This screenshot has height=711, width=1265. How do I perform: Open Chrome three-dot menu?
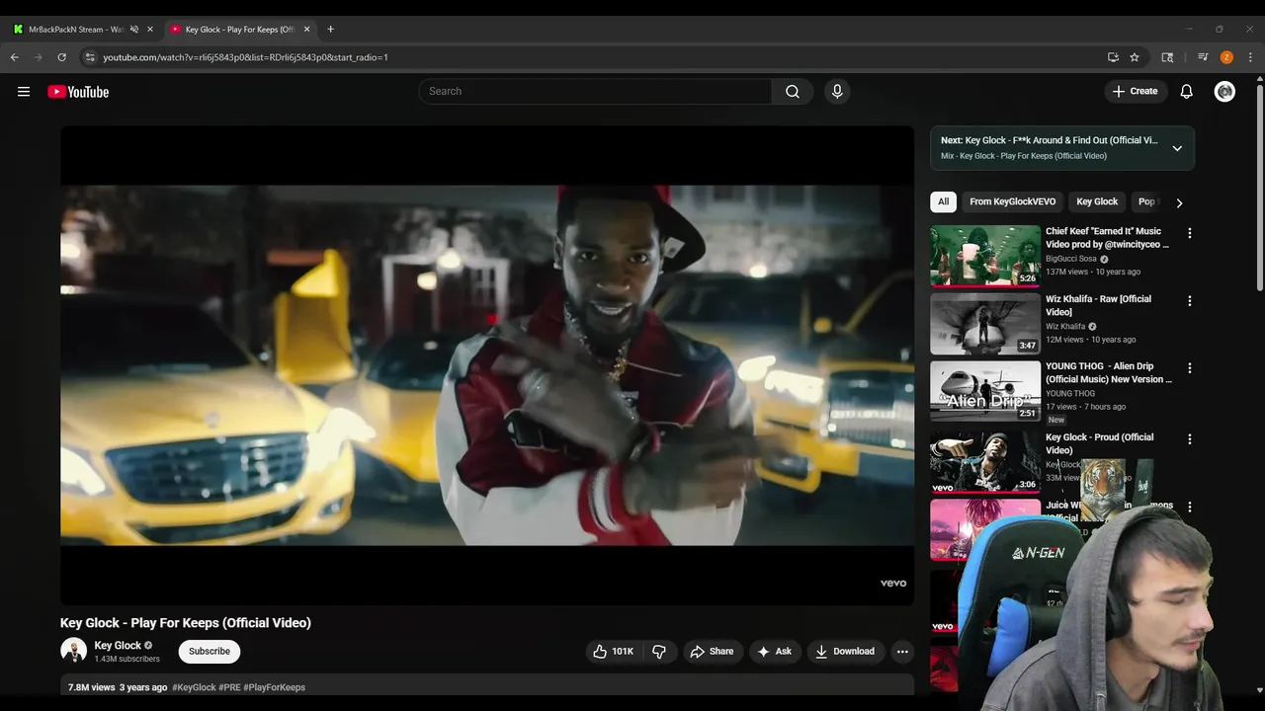pyautogui.click(x=1250, y=57)
